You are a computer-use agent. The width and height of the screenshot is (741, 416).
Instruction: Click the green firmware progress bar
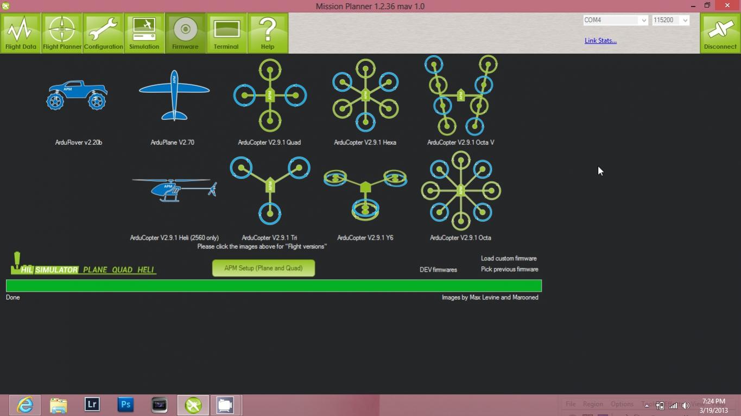tap(274, 286)
